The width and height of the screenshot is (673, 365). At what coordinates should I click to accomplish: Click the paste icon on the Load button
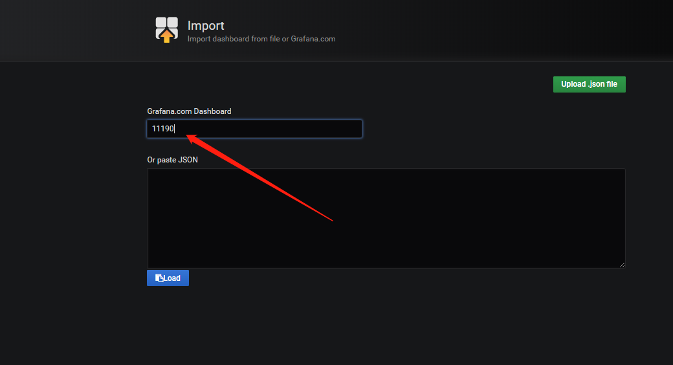tap(159, 278)
